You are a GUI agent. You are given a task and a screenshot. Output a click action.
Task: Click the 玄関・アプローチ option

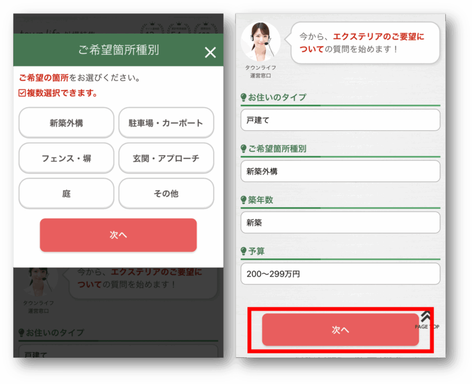(166, 158)
